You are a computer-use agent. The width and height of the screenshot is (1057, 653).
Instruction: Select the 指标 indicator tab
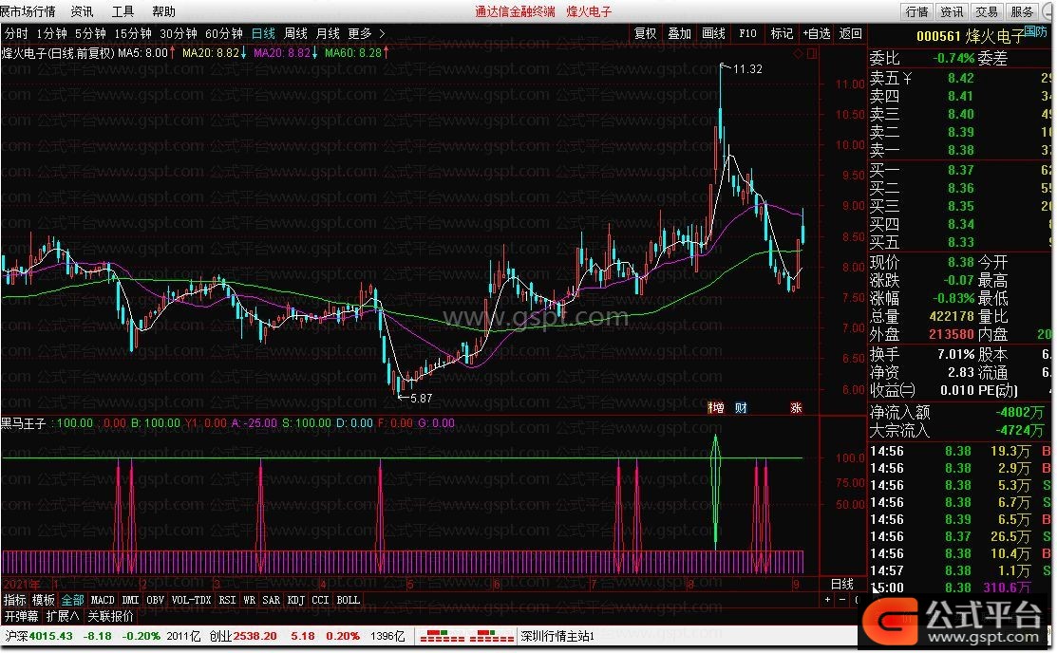click(x=14, y=600)
